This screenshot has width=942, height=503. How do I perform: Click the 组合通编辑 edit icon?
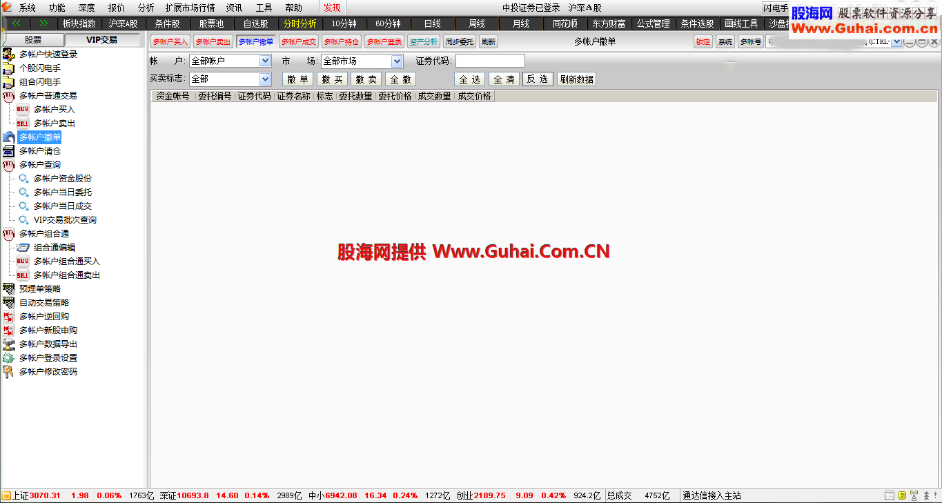point(23,248)
